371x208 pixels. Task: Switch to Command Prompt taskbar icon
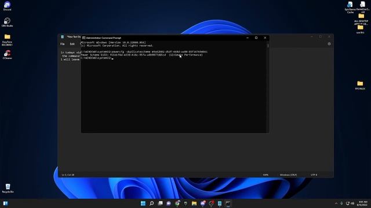228,203
